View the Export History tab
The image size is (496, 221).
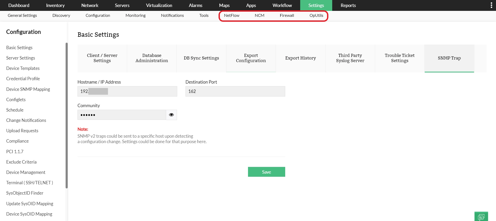coord(301,58)
